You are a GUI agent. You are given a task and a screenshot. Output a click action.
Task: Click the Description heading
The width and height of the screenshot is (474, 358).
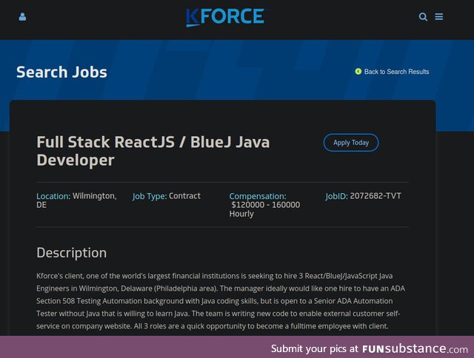[x=72, y=253]
